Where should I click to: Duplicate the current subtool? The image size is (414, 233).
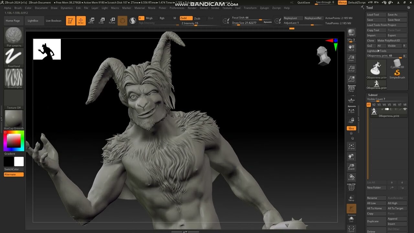pos(375,221)
